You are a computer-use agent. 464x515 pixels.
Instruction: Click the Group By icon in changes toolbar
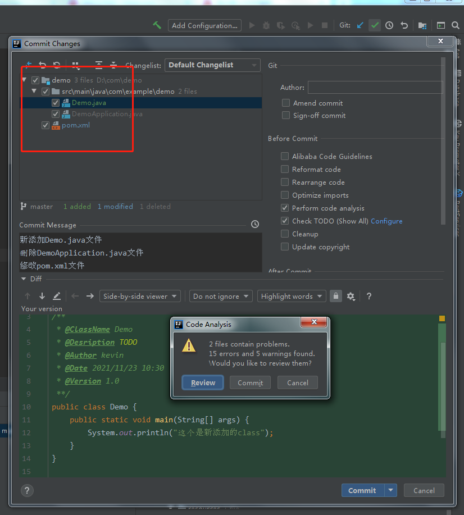[76, 65]
